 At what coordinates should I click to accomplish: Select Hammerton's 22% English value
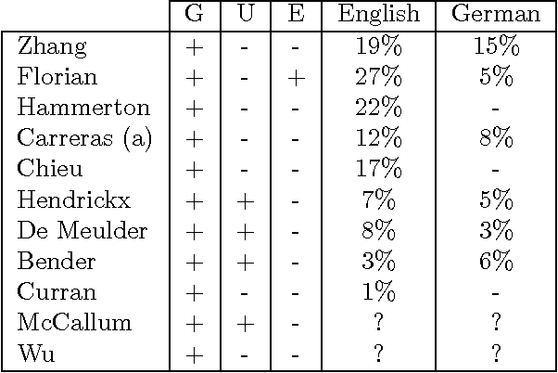tap(378, 108)
